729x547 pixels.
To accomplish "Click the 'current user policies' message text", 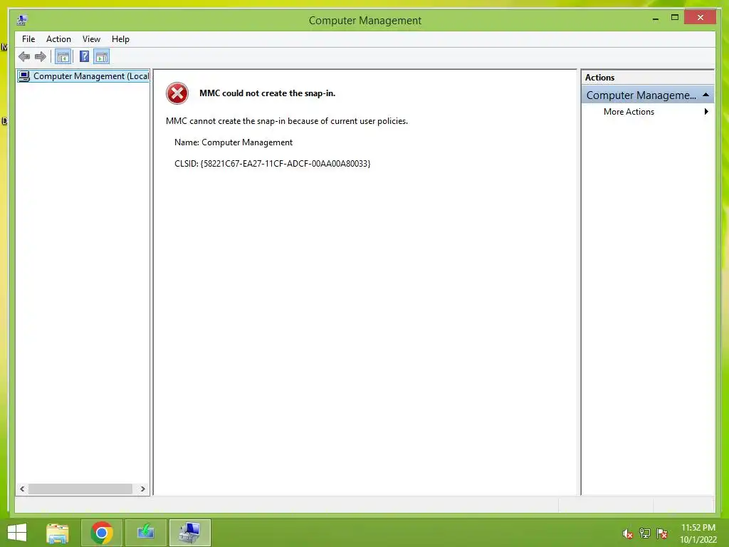I will coord(286,121).
